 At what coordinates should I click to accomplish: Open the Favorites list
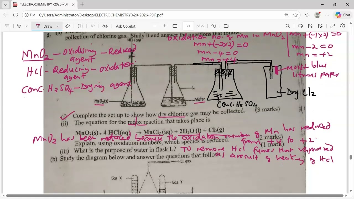click(307, 15)
